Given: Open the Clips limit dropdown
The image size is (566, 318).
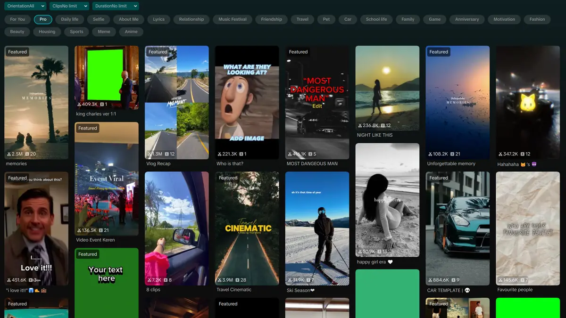Looking at the screenshot, I should [68, 6].
